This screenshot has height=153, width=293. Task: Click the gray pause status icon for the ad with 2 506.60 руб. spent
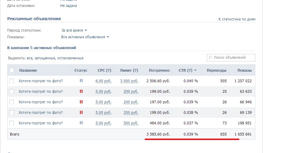pos(81,81)
